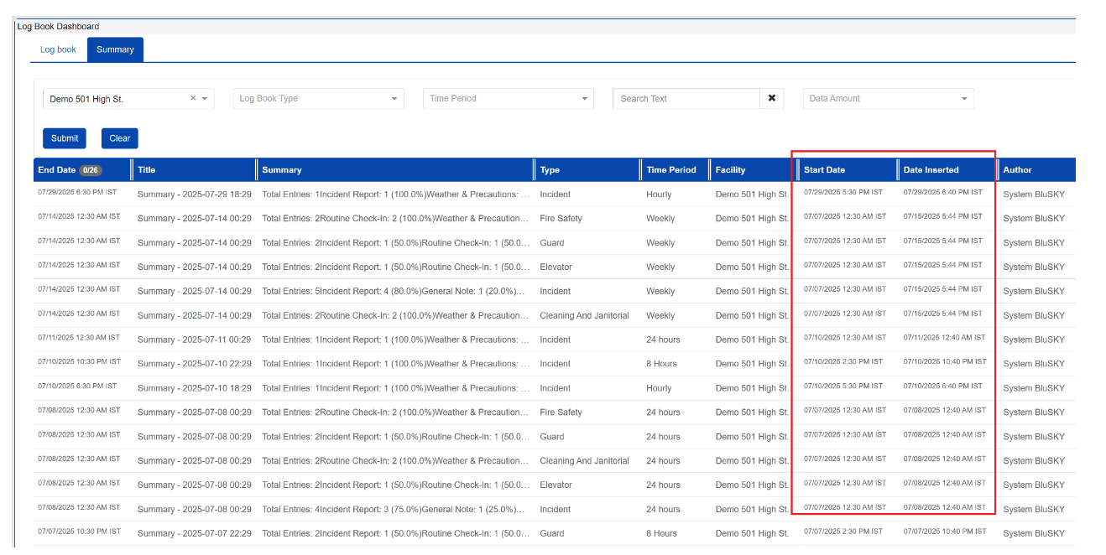
Task: Sort by the Title column header
Action: point(147,170)
